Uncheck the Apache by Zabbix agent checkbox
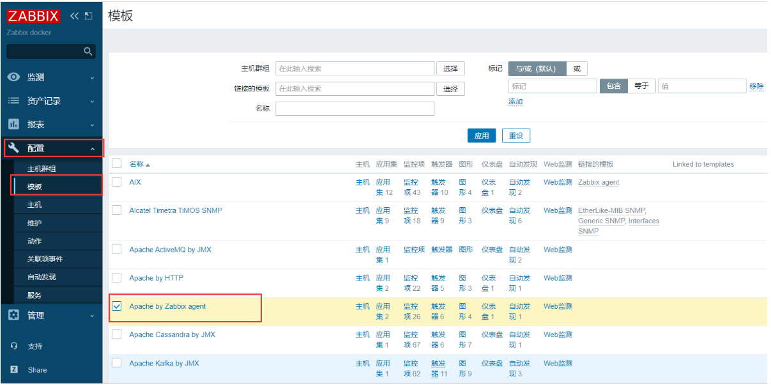Screen dimensions: 771x388 click(116, 306)
